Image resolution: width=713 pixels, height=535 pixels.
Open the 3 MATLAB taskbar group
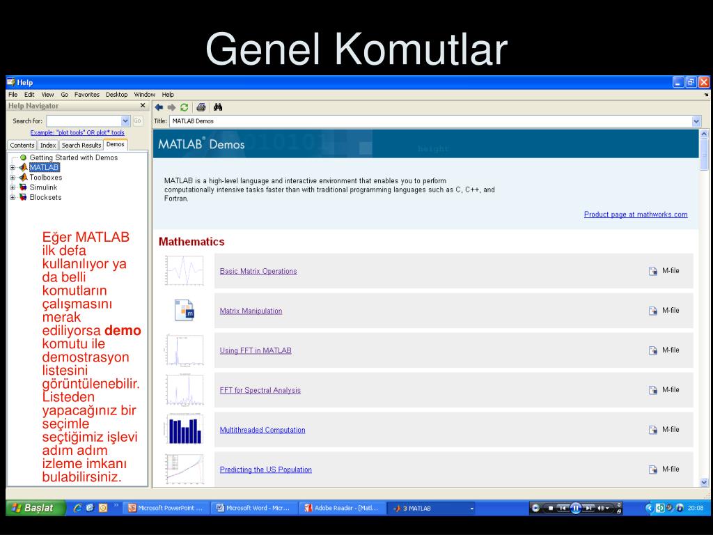(432, 508)
